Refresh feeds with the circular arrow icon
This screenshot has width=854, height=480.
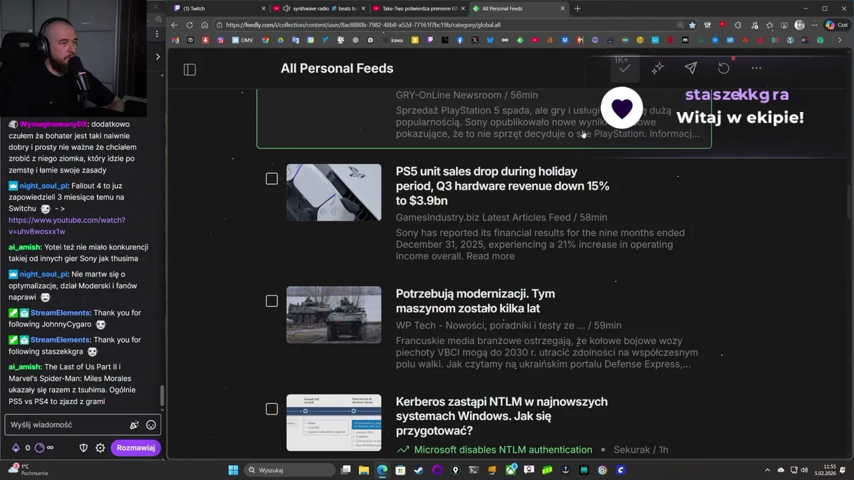tap(724, 68)
